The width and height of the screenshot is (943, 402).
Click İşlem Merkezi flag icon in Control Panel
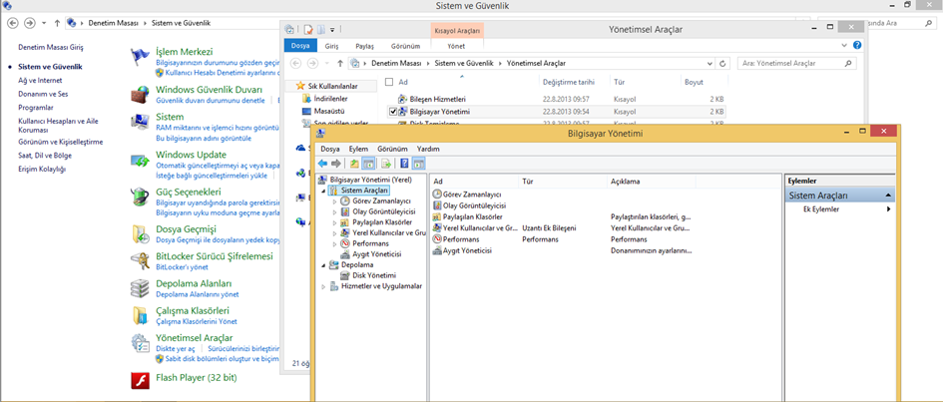coord(140,58)
